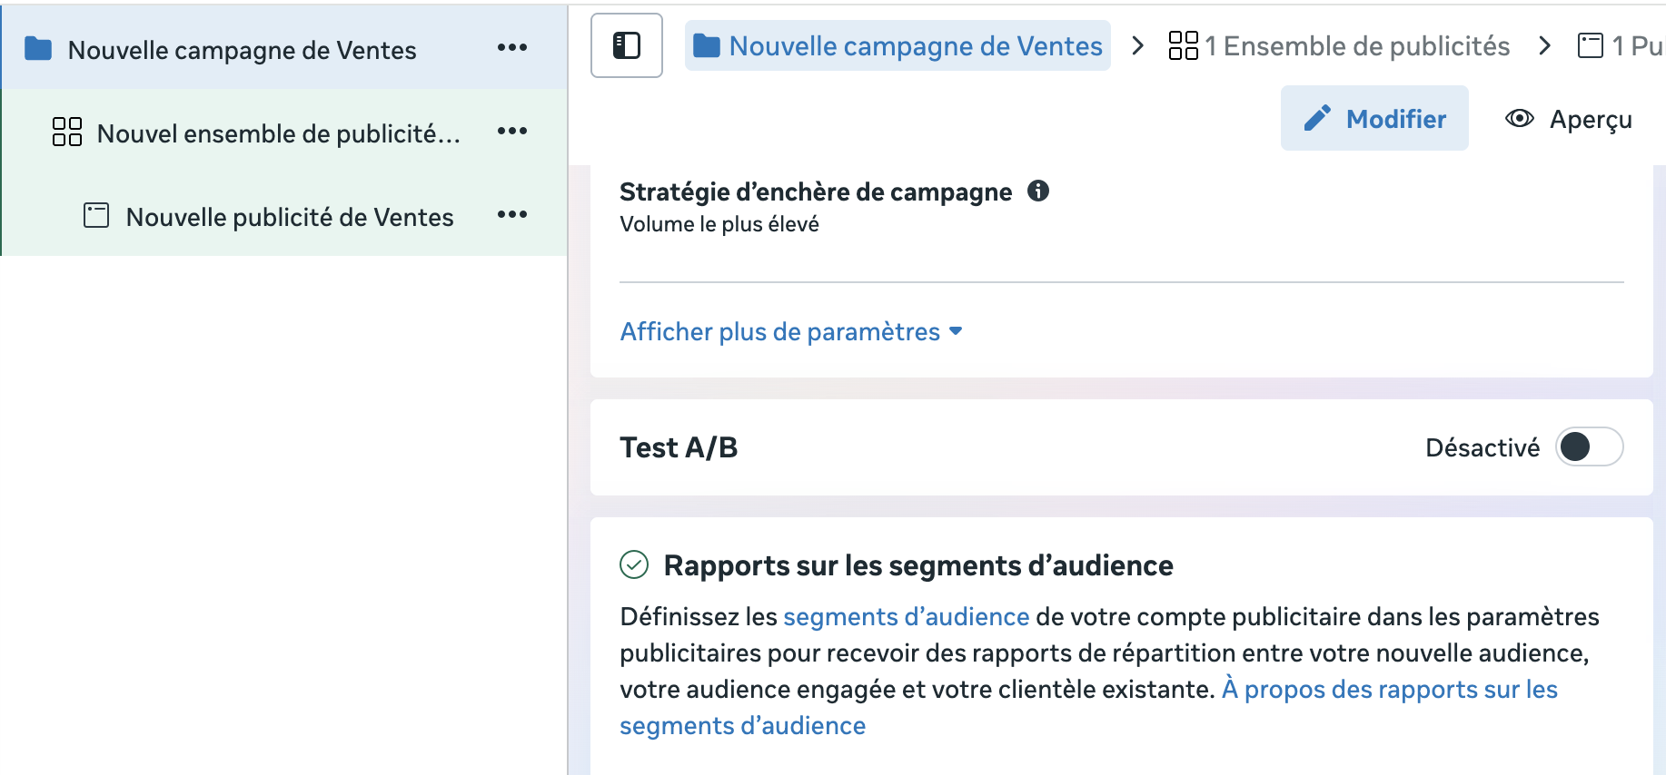The image size is (1666, 775).
Task: Open options menu for Nouvelle publicité de Ventes
Action: 511,215
